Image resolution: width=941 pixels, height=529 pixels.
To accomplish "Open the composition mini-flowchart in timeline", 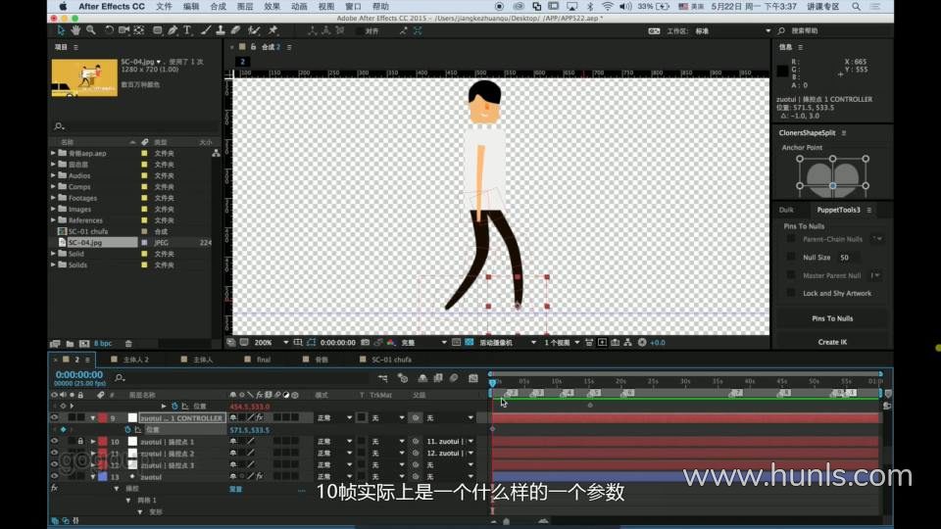I will click(x=383, y=378).
